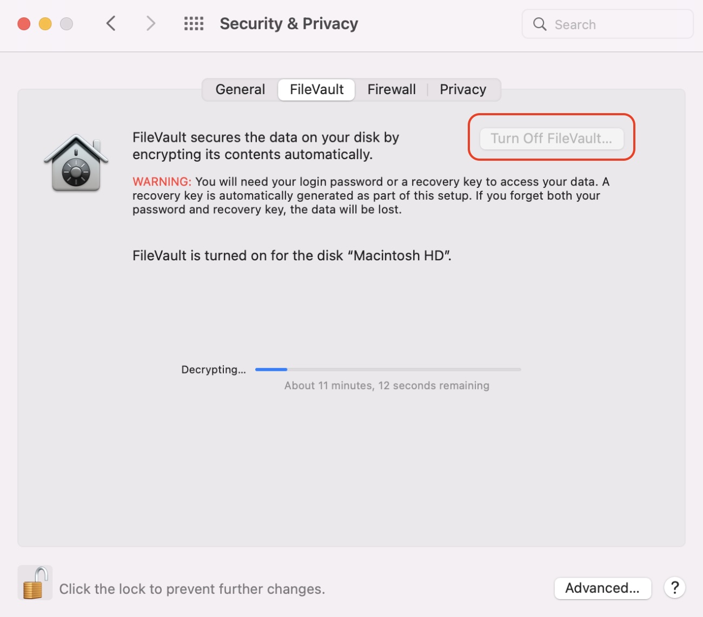
Task: Select the Privacy tab
Action: [x=462, y=89]
